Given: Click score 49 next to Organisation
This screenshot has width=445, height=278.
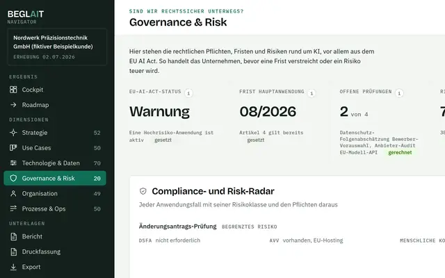Looking at the screenshot, I should point(97,194).
